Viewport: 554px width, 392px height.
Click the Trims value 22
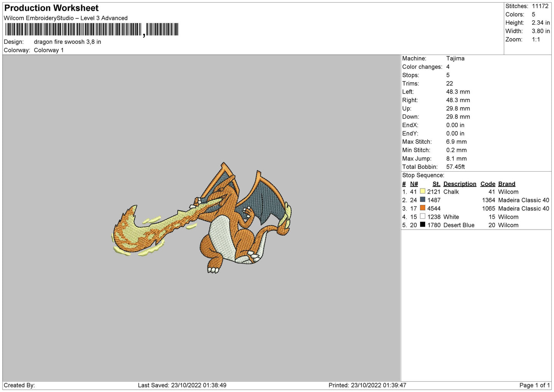click(449, 84)
